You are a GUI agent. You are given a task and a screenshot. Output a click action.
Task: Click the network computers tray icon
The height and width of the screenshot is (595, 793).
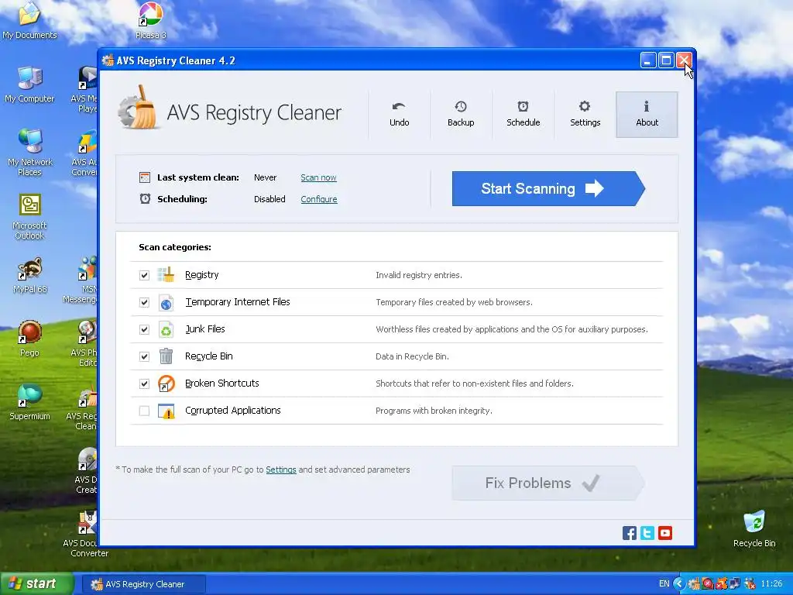pyautogui.click(x=735, y=584)
